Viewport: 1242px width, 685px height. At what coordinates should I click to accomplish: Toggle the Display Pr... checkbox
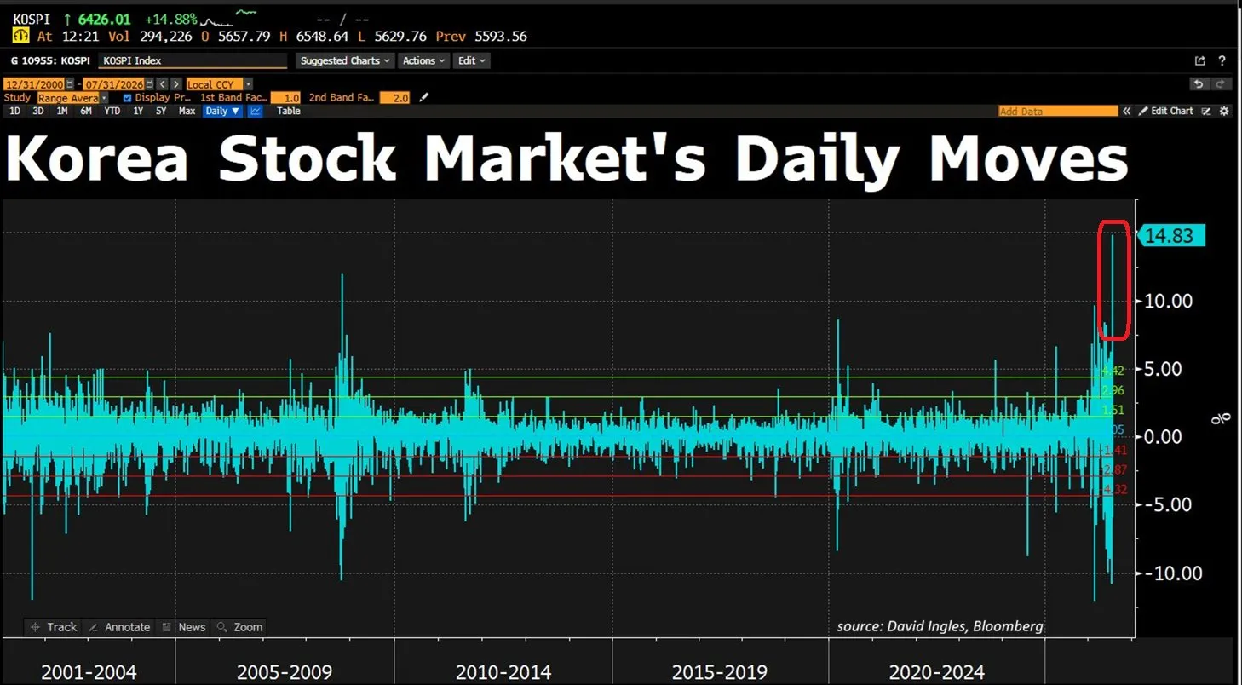point(128,98)
